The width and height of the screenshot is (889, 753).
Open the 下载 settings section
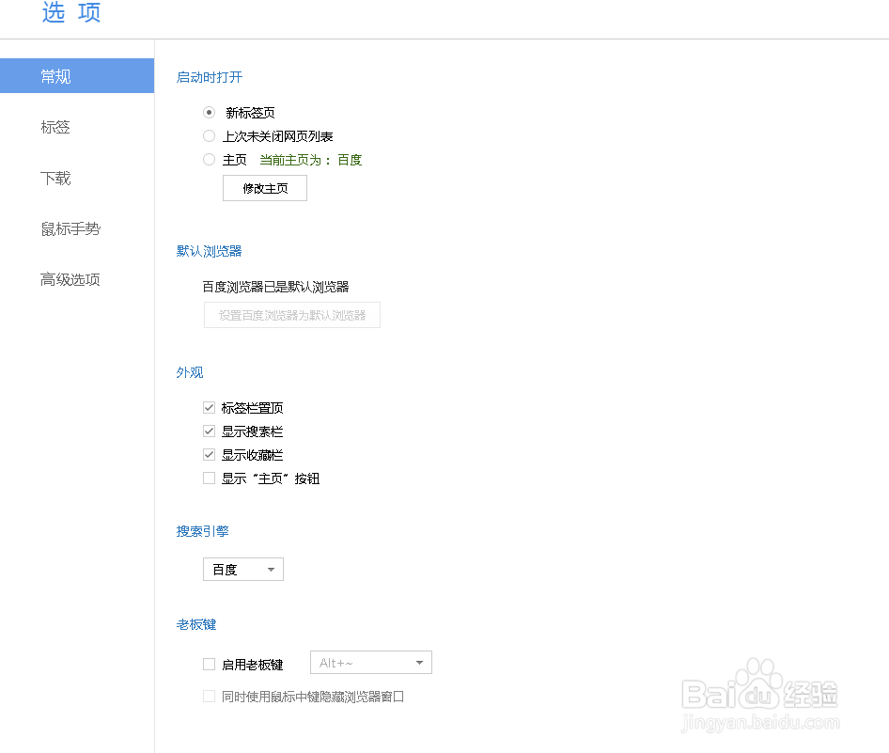coord(55,178)
